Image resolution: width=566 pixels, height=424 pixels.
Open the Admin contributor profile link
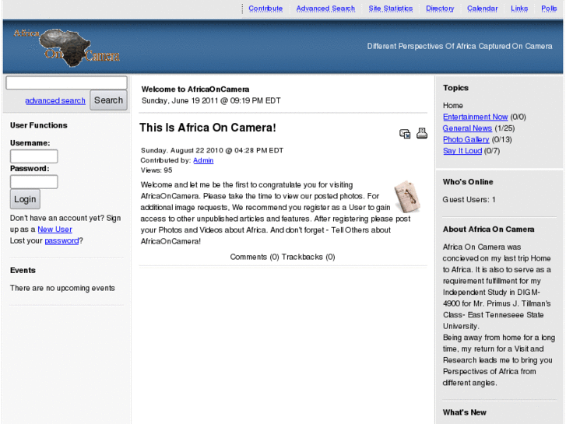point(203,160)
